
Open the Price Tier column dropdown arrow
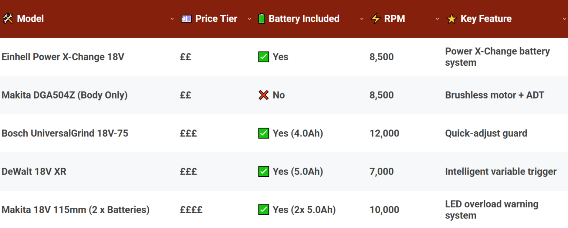(x=249, y=19)
